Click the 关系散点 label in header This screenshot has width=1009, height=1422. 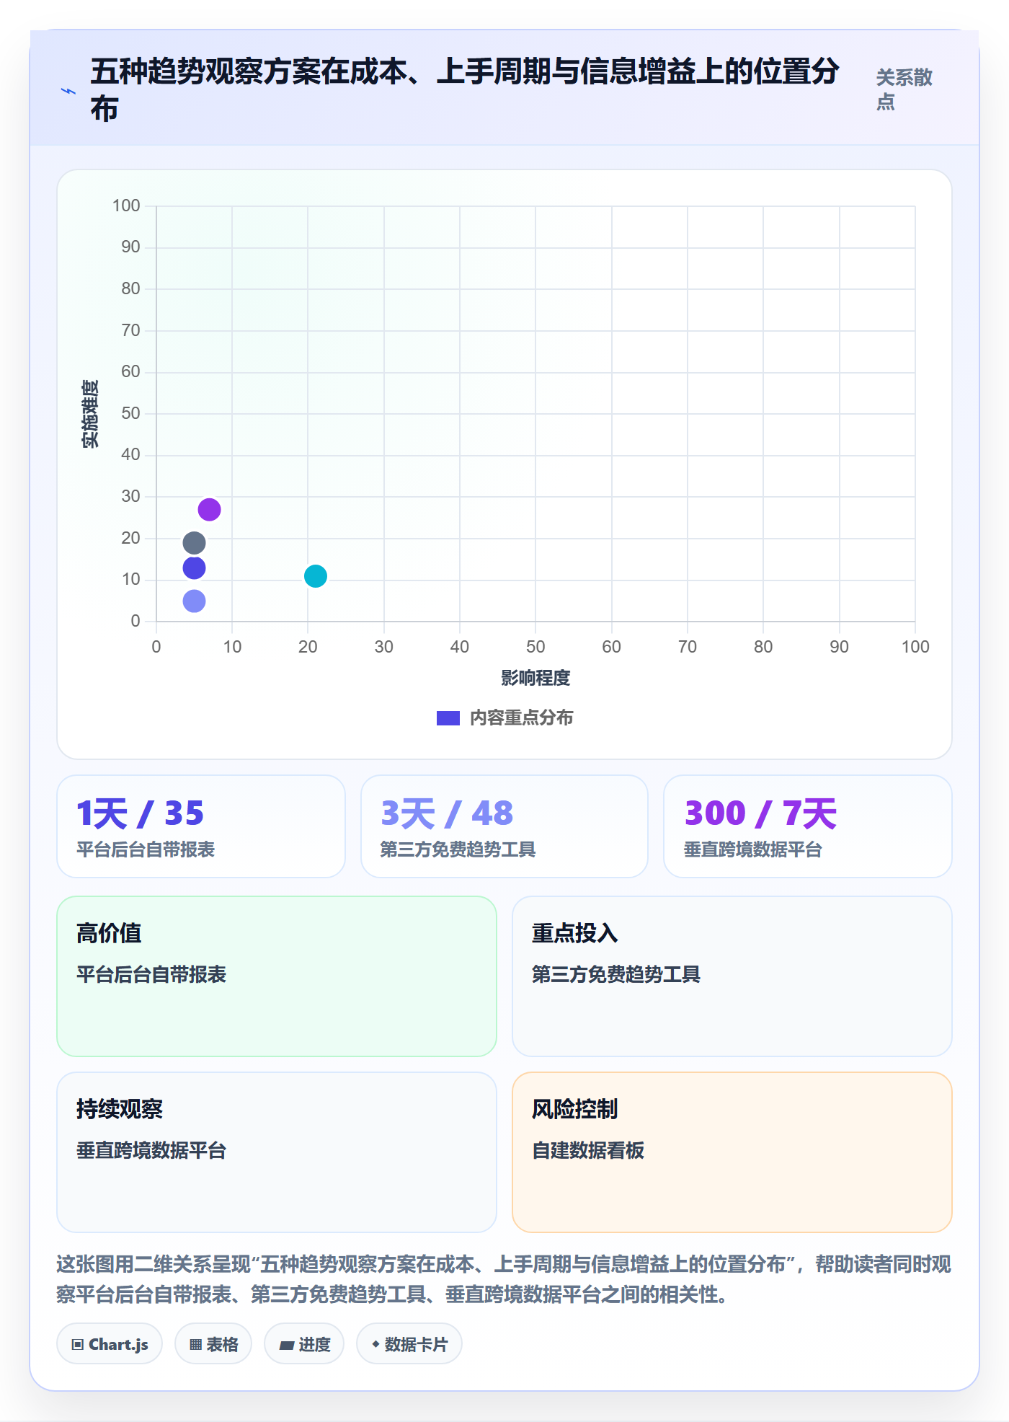pos(904,89)
